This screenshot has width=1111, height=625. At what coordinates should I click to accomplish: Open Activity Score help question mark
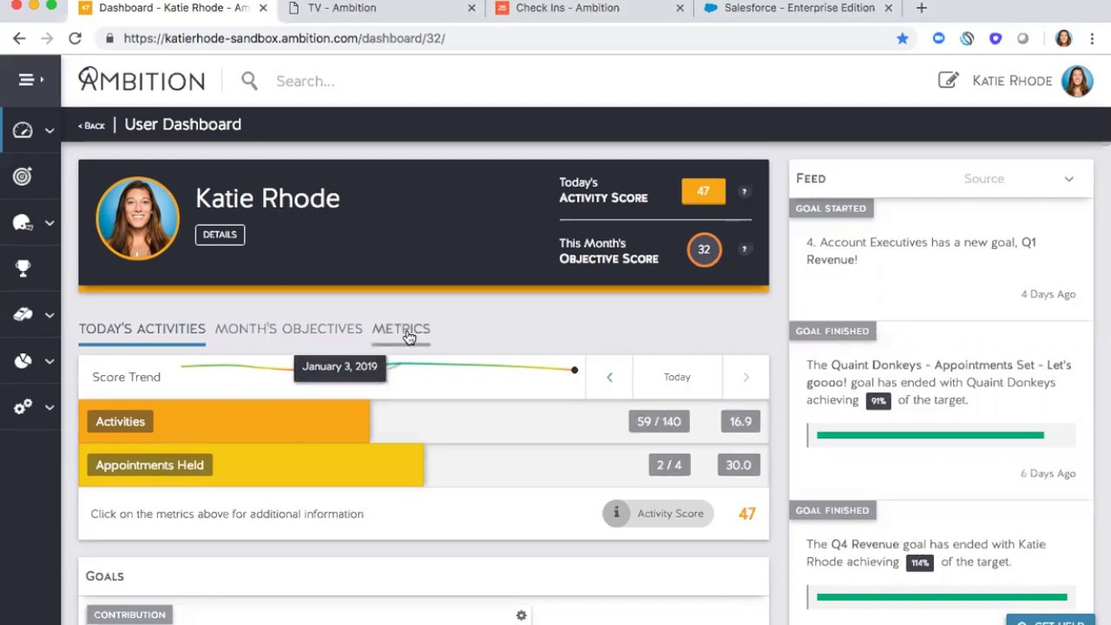point(744,191)
